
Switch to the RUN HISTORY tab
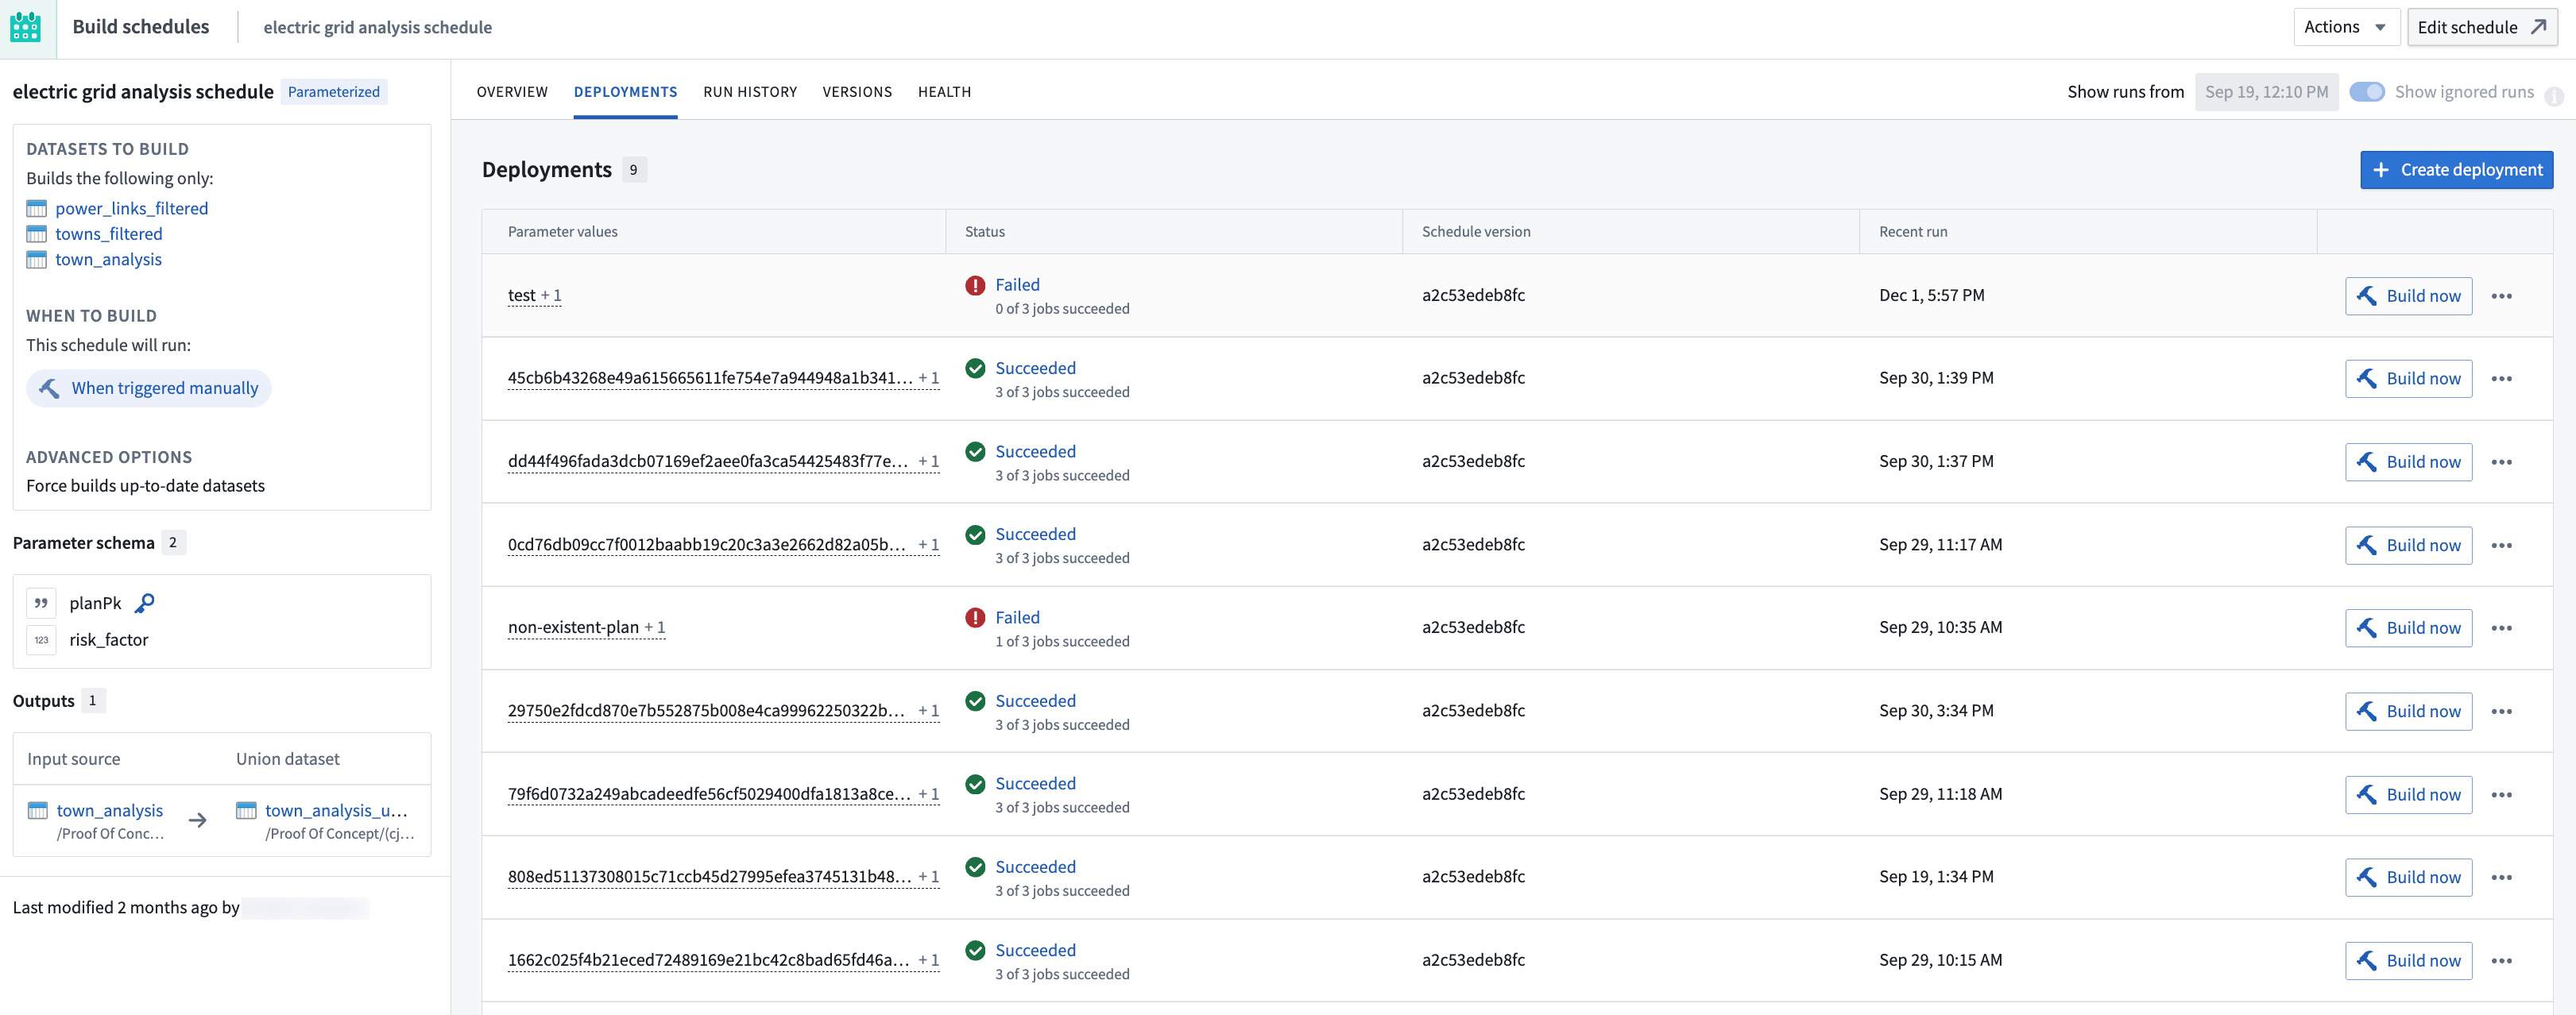(x=750, y=91)
